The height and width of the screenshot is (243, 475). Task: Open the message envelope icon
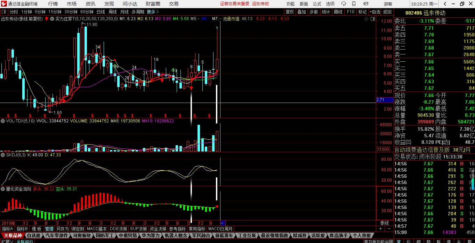point(365,4)
